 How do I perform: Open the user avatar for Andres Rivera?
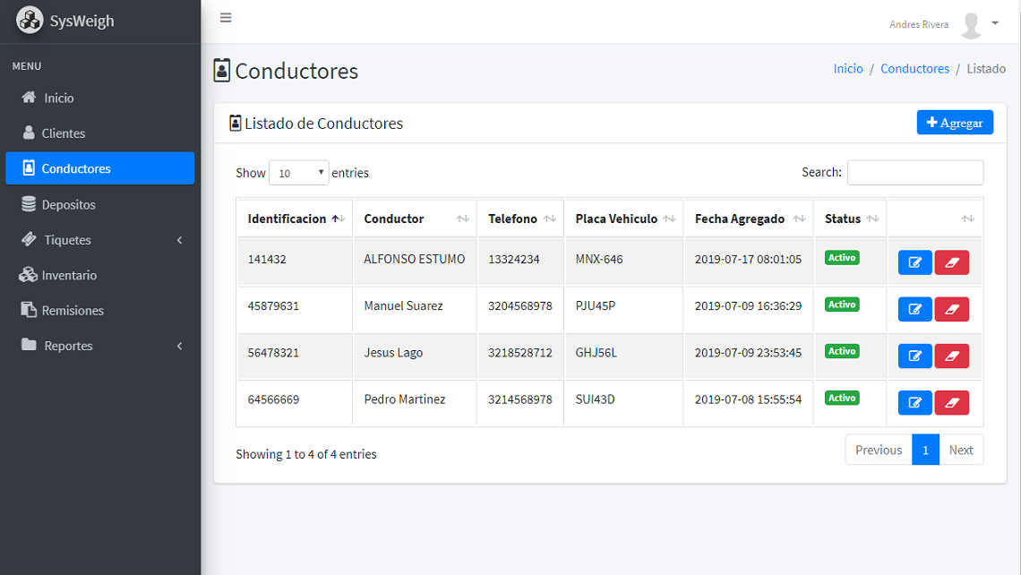972,25
